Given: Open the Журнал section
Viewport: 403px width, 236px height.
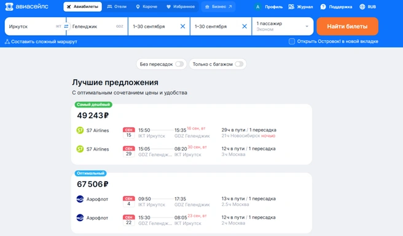Looking at the screenshot, I should click(305, 7).
